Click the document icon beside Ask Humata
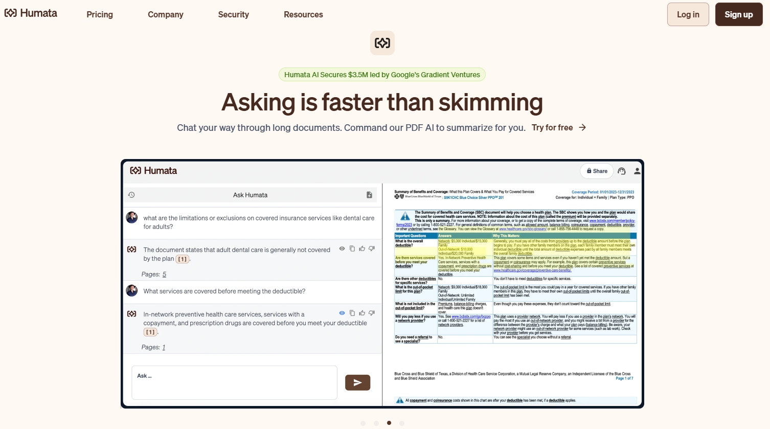This screenshot has width=770, height=429. click(x=369, y=195)
